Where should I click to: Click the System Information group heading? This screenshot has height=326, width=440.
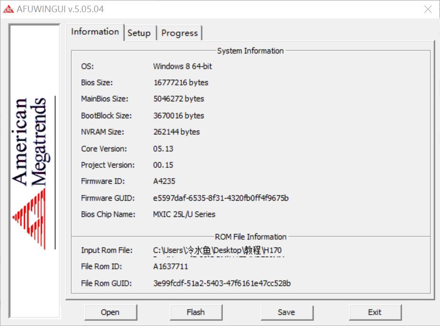pyautogui.click(x=250, y=51)
